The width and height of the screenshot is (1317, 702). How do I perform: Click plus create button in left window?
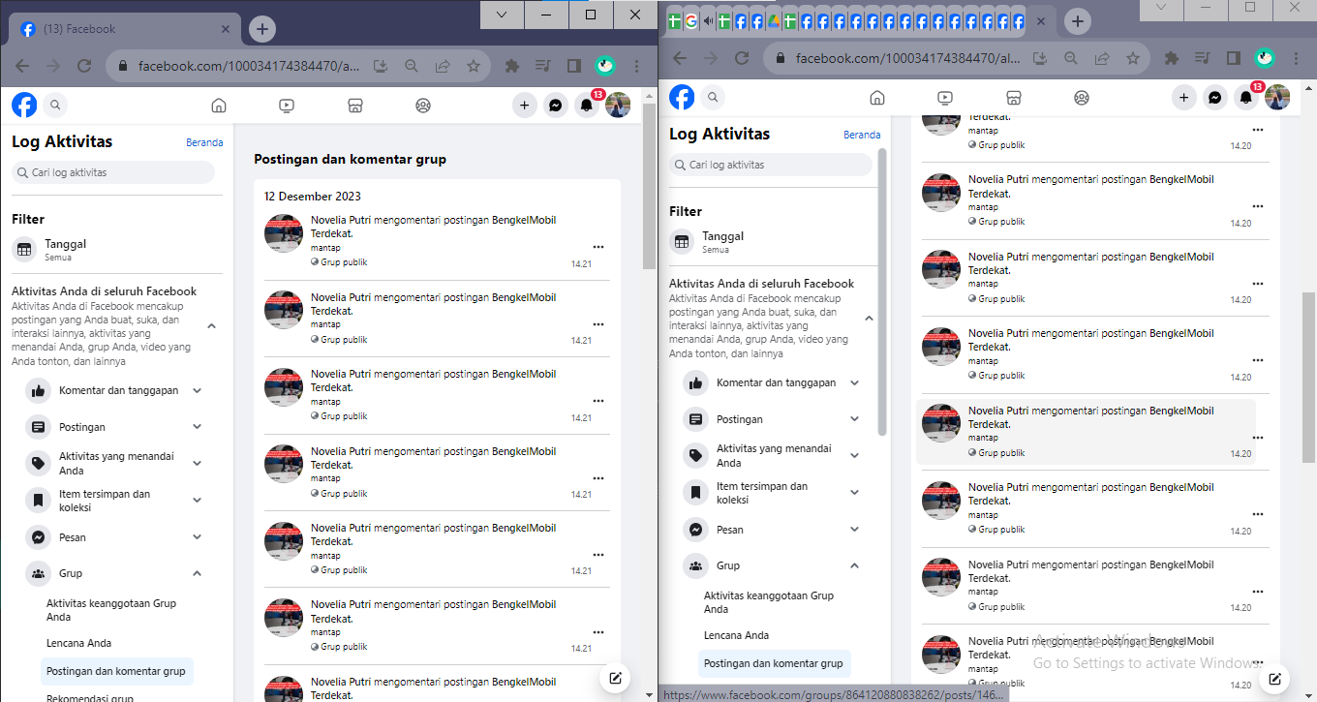524,106
